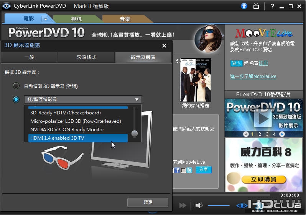This screenshot has height=215, width=306.
Task: Click the blue upgrade arrow icon
Action: [x=244, y=6]
